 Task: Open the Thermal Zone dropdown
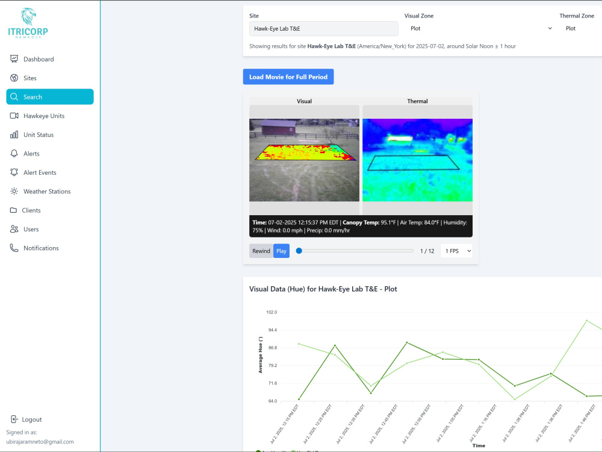[580, 28]
